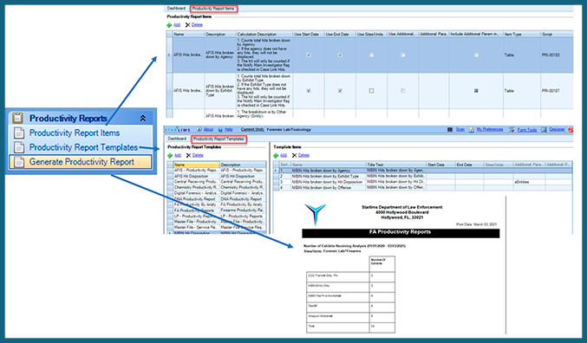Image resolution: width=587 pixels, height=343 pixels.
Task: Click the Help globe icon
Action: [x=220, y=129]
